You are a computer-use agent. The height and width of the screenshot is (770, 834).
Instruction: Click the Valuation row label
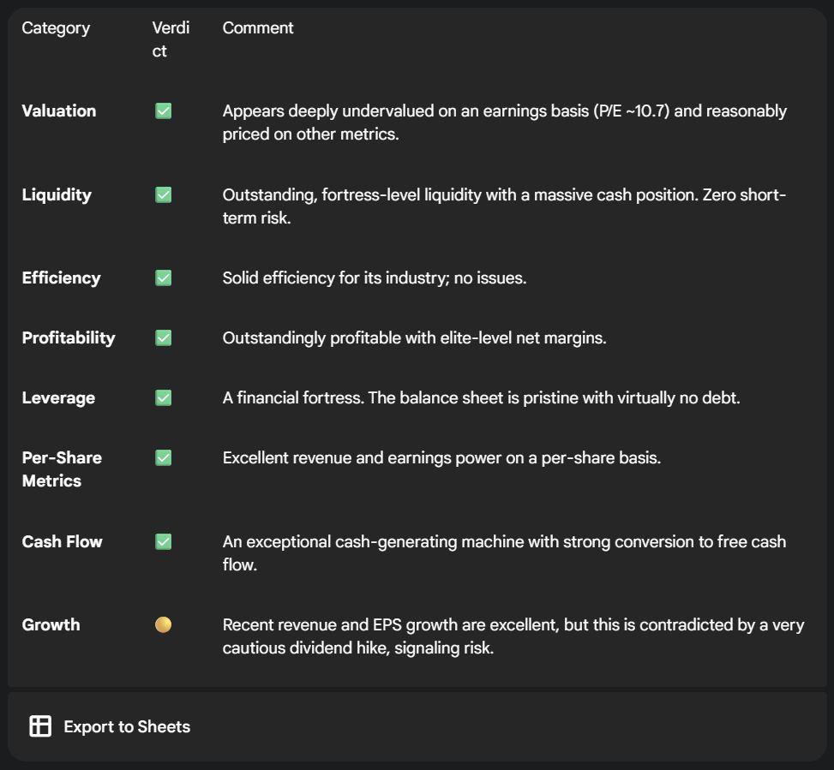pyautogui.click(x=59, y=111)
